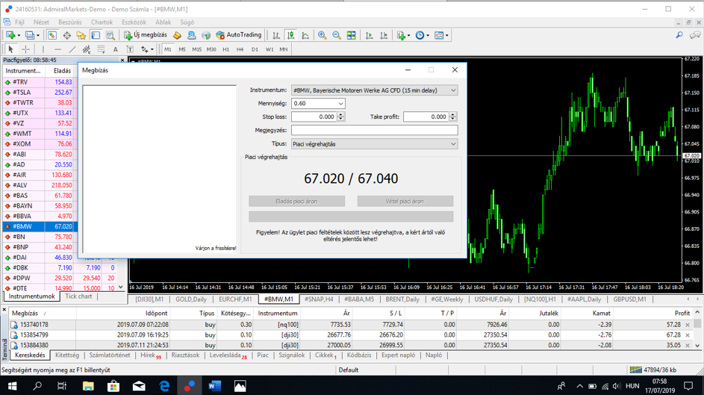Toggle the Market Watch panel icon
This screenshot has width=704, height=395.
click(52, 35)
